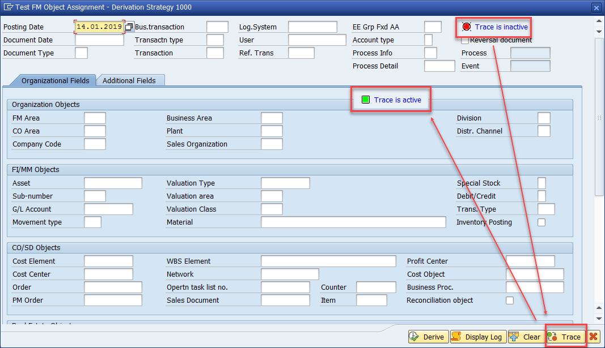Click the window menu icon in title bar

(x=8, y=7)
